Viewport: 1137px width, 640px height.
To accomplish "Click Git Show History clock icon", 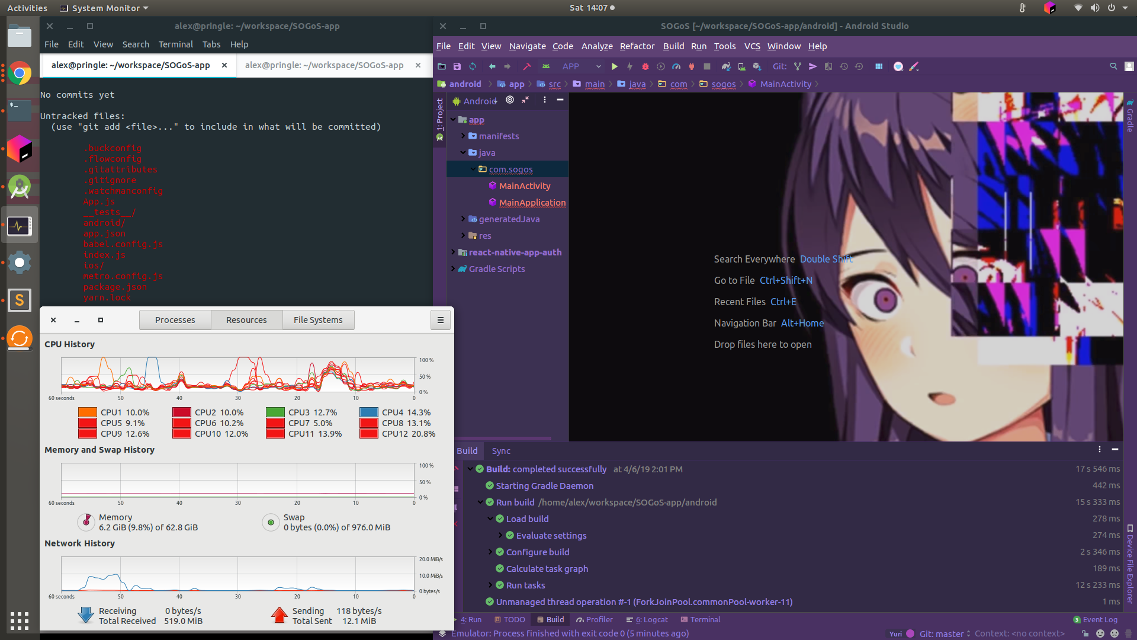I will pos(844,66).
